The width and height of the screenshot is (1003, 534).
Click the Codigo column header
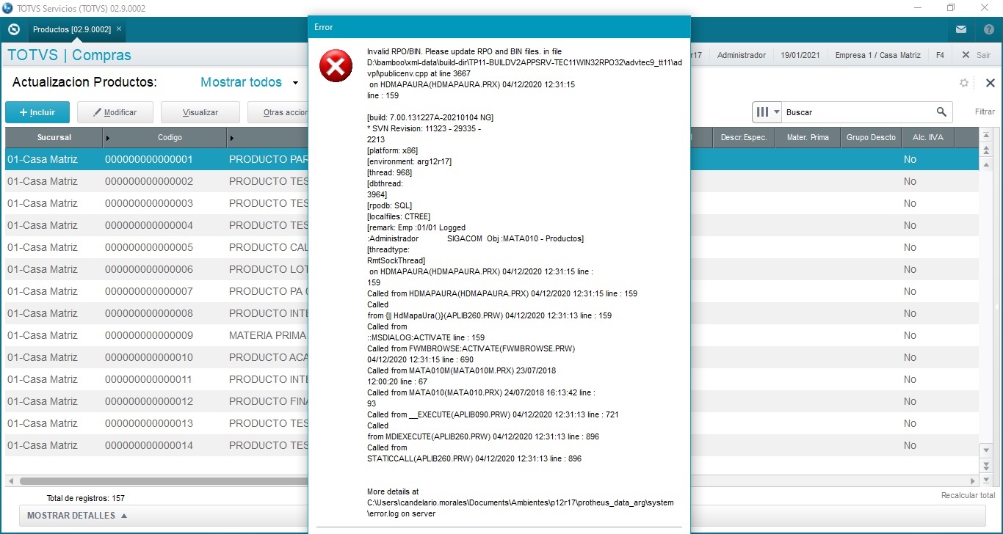pos(170,137)
